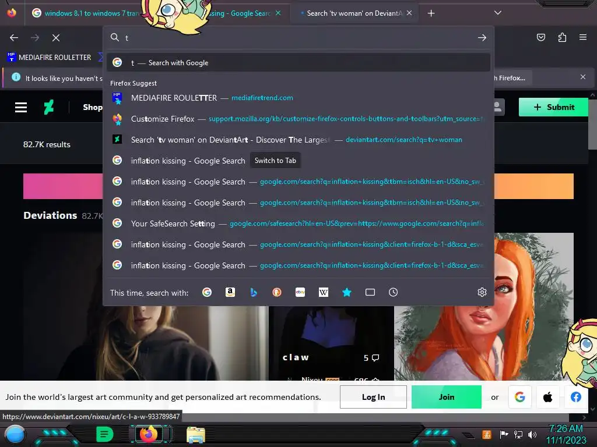Click the DeviantArt logo
This screenshot has height=447, width=597.
click(x=49, y=107)
